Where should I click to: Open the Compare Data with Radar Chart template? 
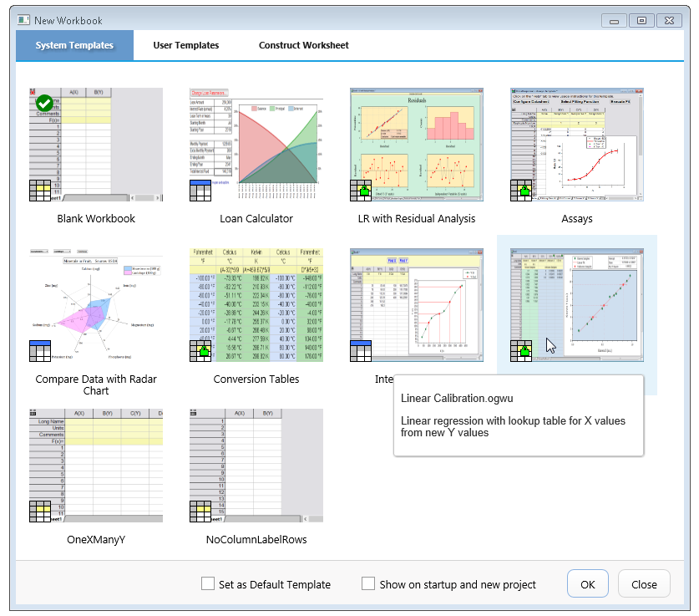tap(96, 305)
